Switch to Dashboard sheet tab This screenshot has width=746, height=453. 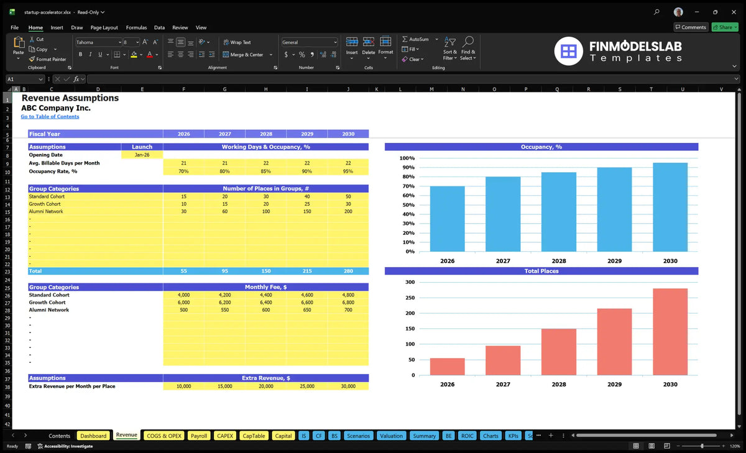93,436
